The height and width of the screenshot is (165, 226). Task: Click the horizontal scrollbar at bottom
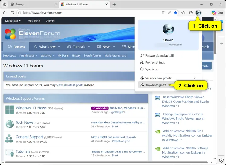click(x=106, y=163)
